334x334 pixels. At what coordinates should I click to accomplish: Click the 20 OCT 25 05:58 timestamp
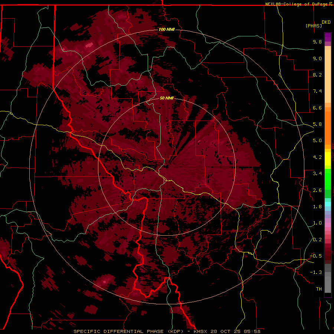[x=235, y=331]
